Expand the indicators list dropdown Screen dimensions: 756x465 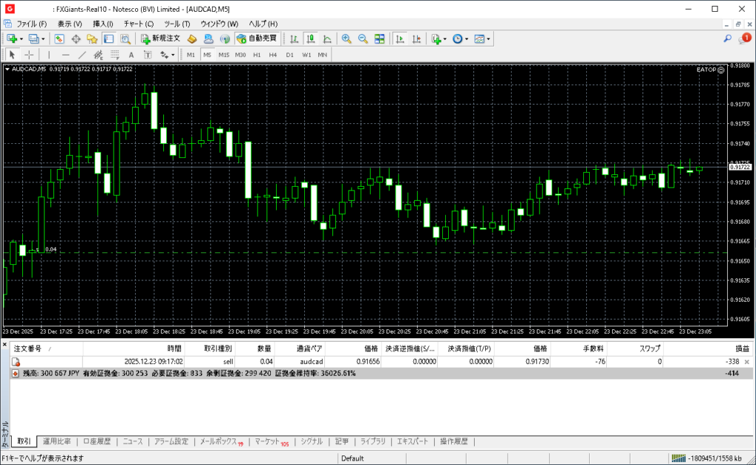click(445, 38)
